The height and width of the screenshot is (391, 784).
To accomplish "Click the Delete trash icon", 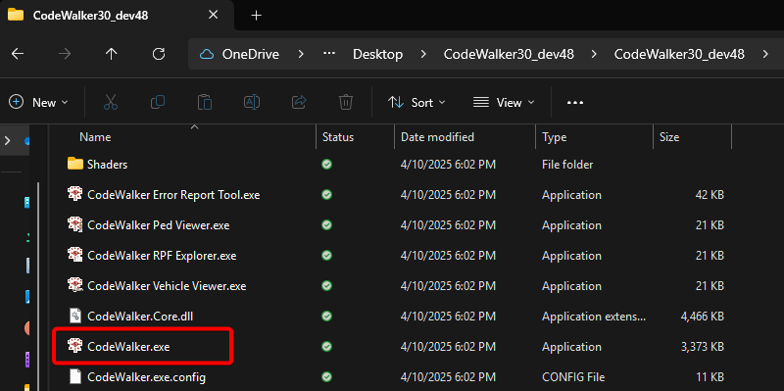I will (346, 103).
